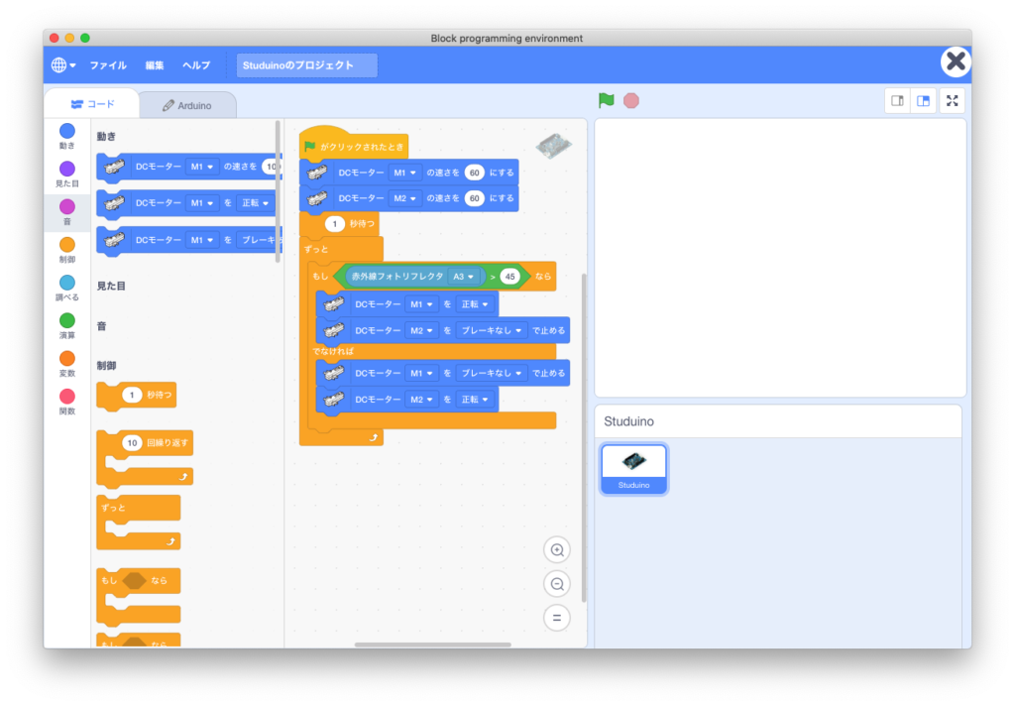
Task: Click the zoom reset (=) button
Action: tap(556, 617)
